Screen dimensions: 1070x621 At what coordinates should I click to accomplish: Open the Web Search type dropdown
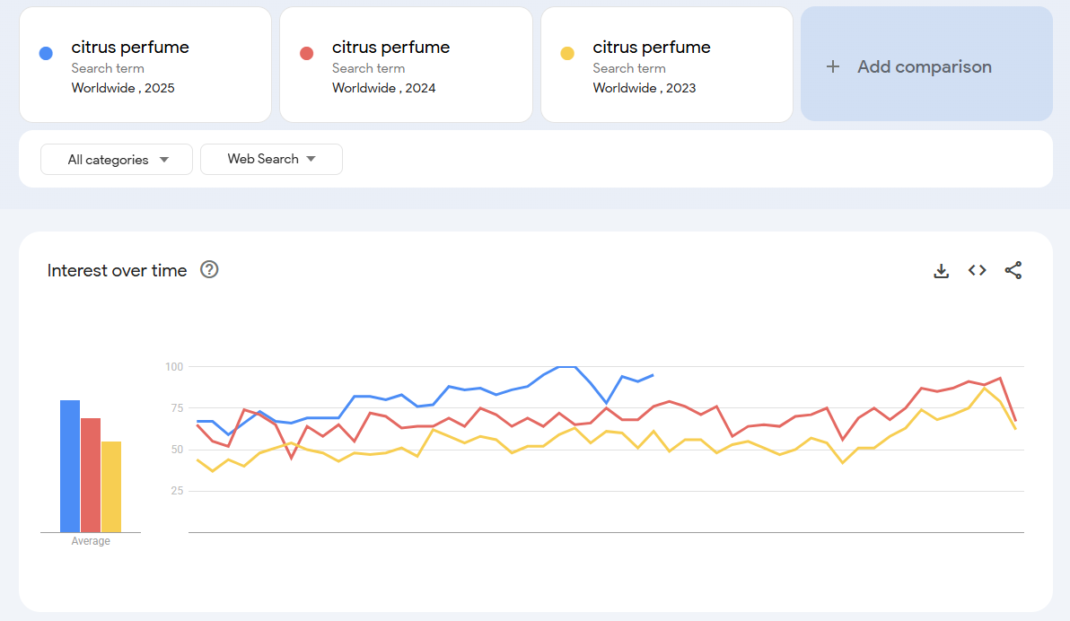[272, 159]
